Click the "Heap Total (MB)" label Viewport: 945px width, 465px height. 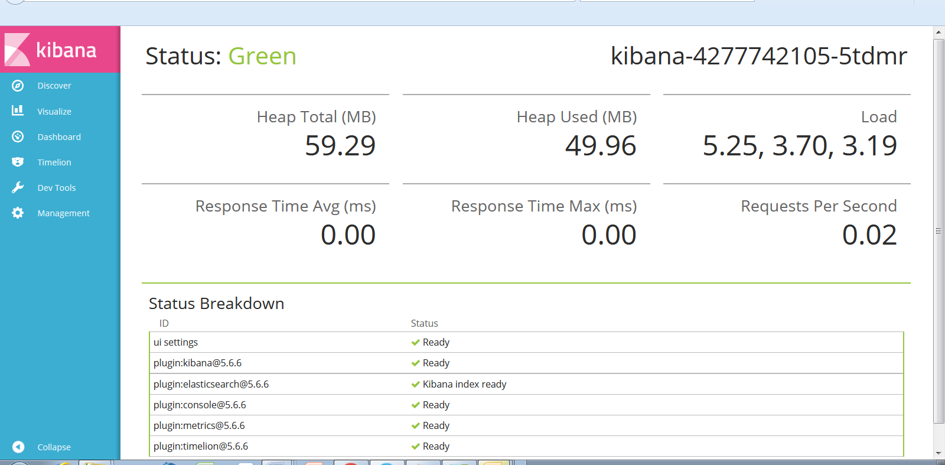click(317, 117)
